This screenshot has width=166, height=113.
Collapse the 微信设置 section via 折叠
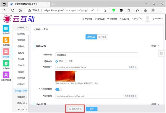point(155,104)
